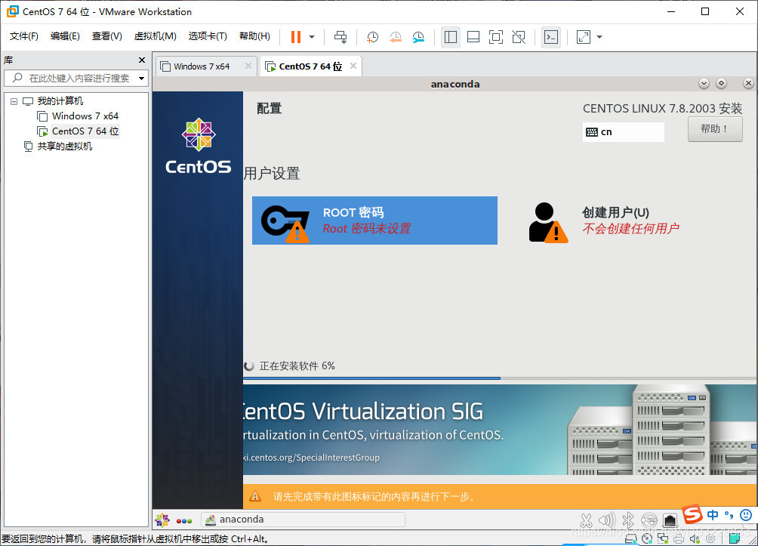Image resolution: width=758 pixels, height=546 pixels.
Task: Click the CentOS Virtualization SIG banner
Action: coord(500,430)
